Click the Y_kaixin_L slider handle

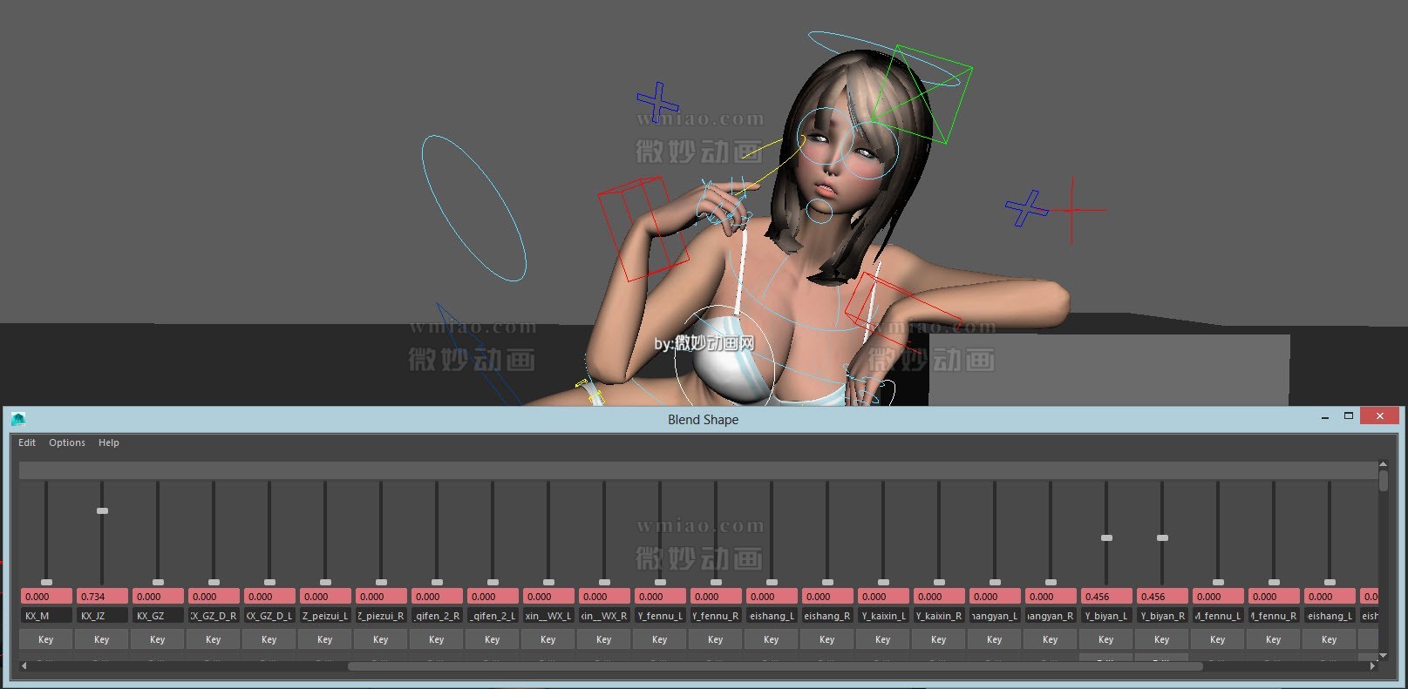[883, 582]
